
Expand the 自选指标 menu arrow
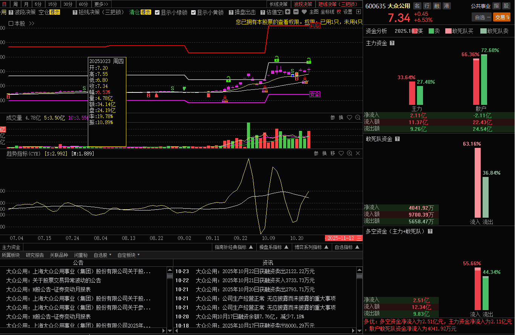[357, 247]
